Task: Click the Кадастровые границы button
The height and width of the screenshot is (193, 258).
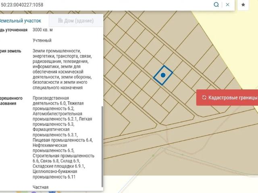Action: point(227,98)
